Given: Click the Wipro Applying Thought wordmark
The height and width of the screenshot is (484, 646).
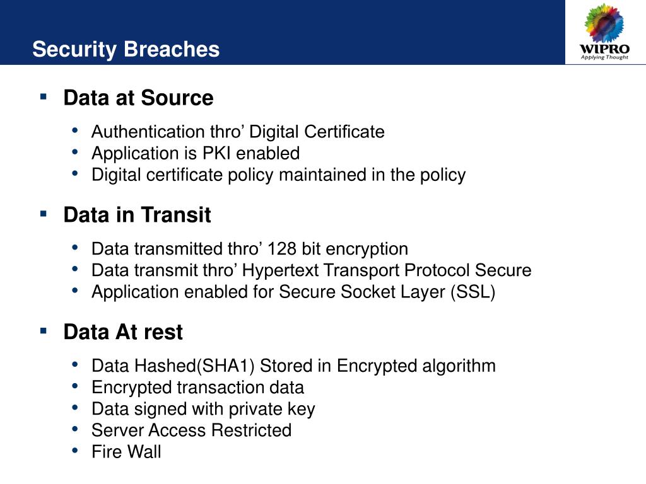Looking at the screenshot, I should point(604,52).
